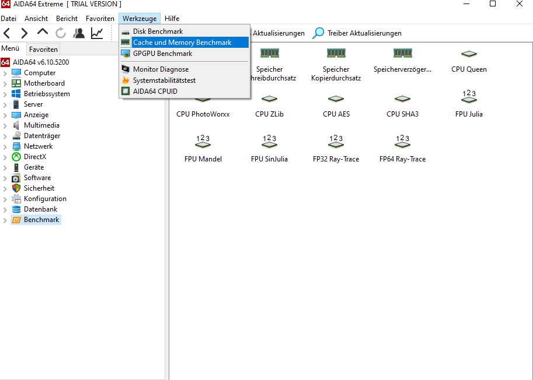533x380 pixels.
Task: Open AIDA64 CPUID panel
Action: tap(184, 92)
